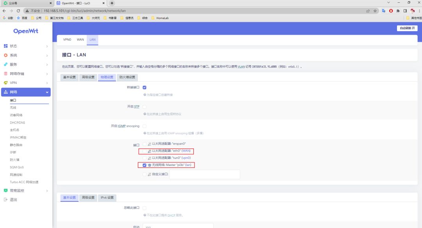Open the Extensions puzzle icon
Image resolution: width=422 pixels, height=228 pixels.
pos(398,11)
